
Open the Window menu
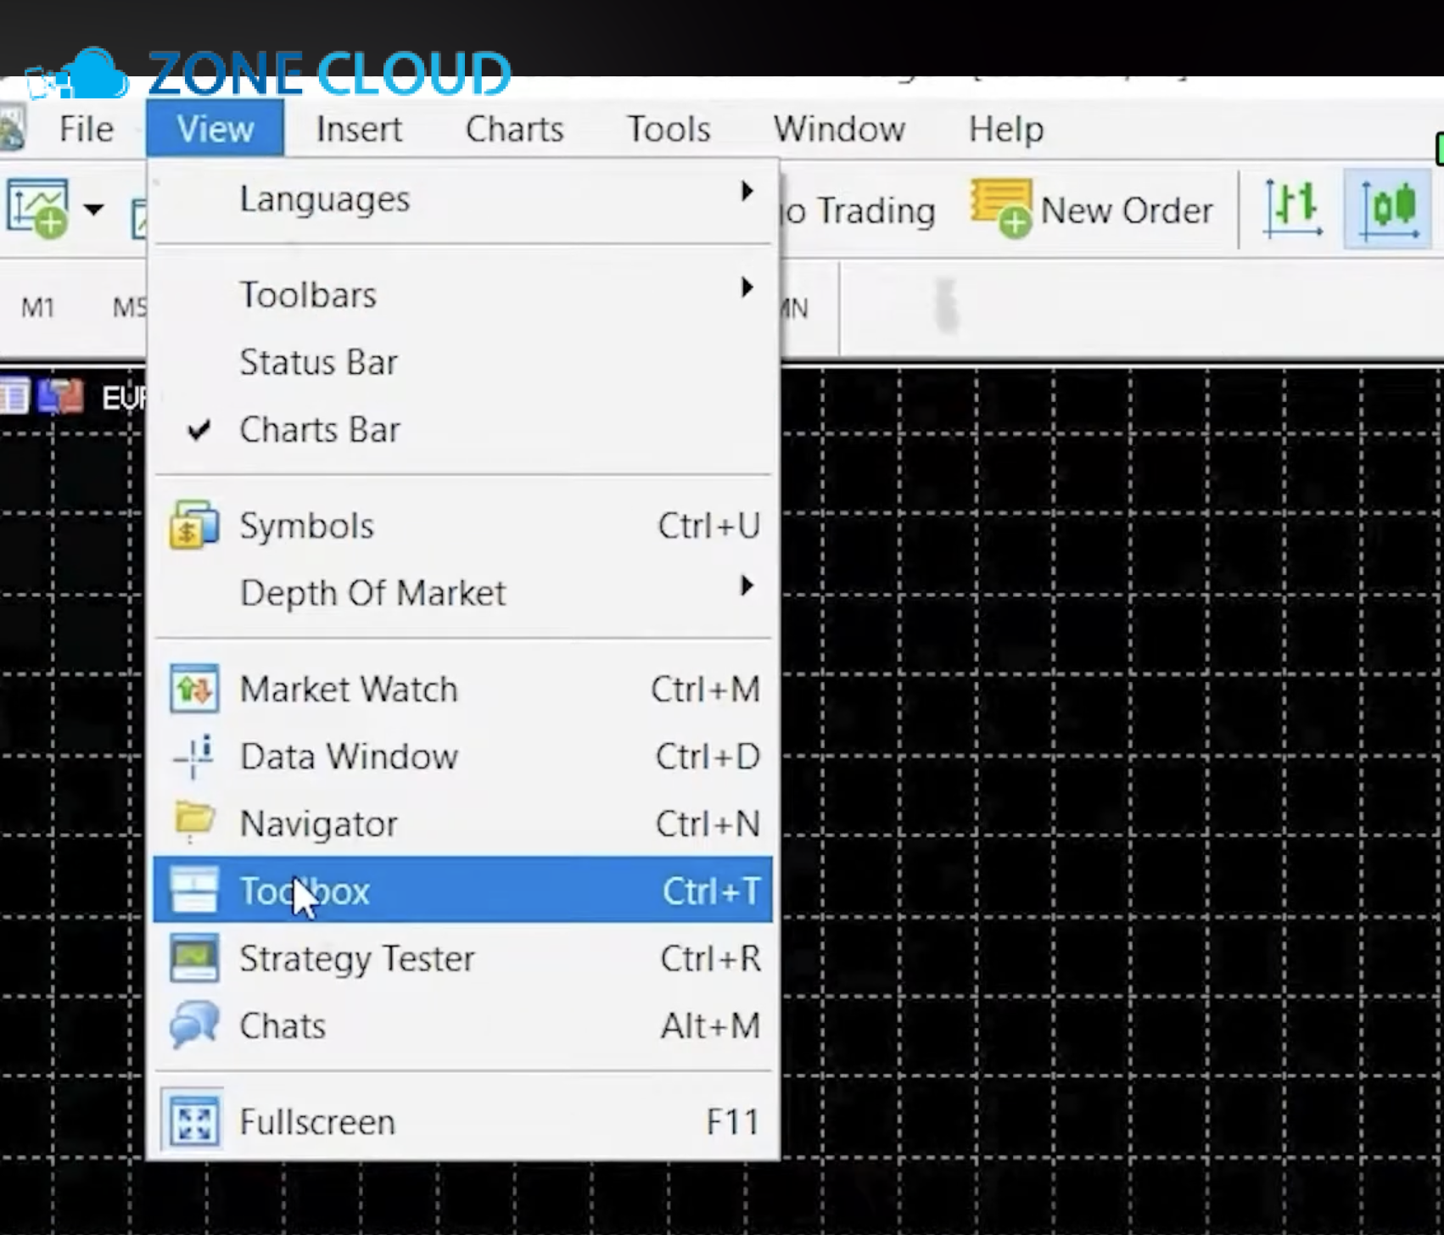(x=839, y=129)
